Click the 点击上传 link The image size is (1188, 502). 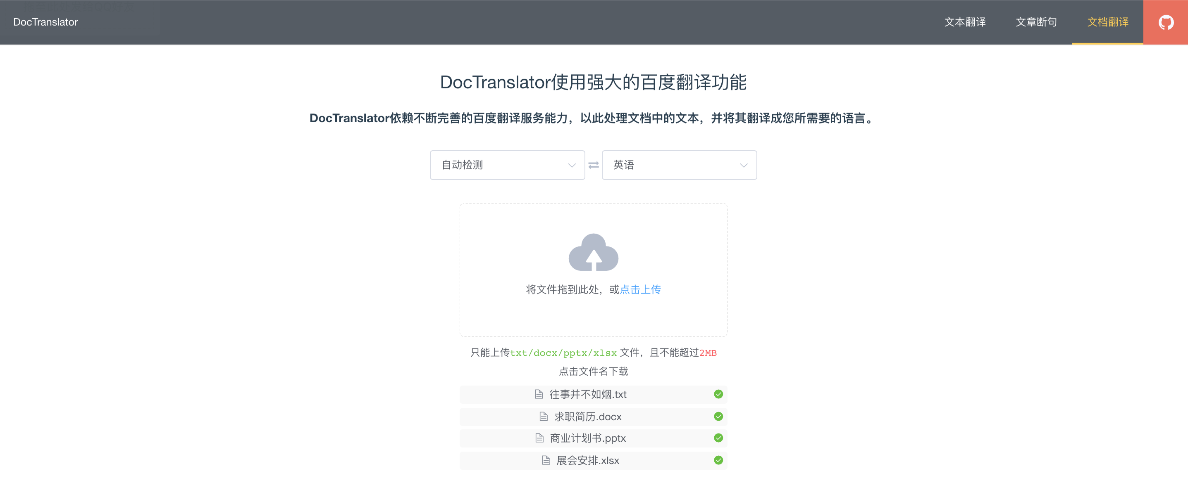click(x=640, y=289)
